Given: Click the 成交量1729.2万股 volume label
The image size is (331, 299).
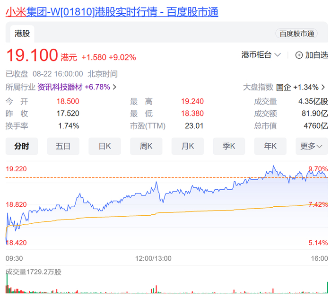Looking at the screenshot, I should 34,272.
